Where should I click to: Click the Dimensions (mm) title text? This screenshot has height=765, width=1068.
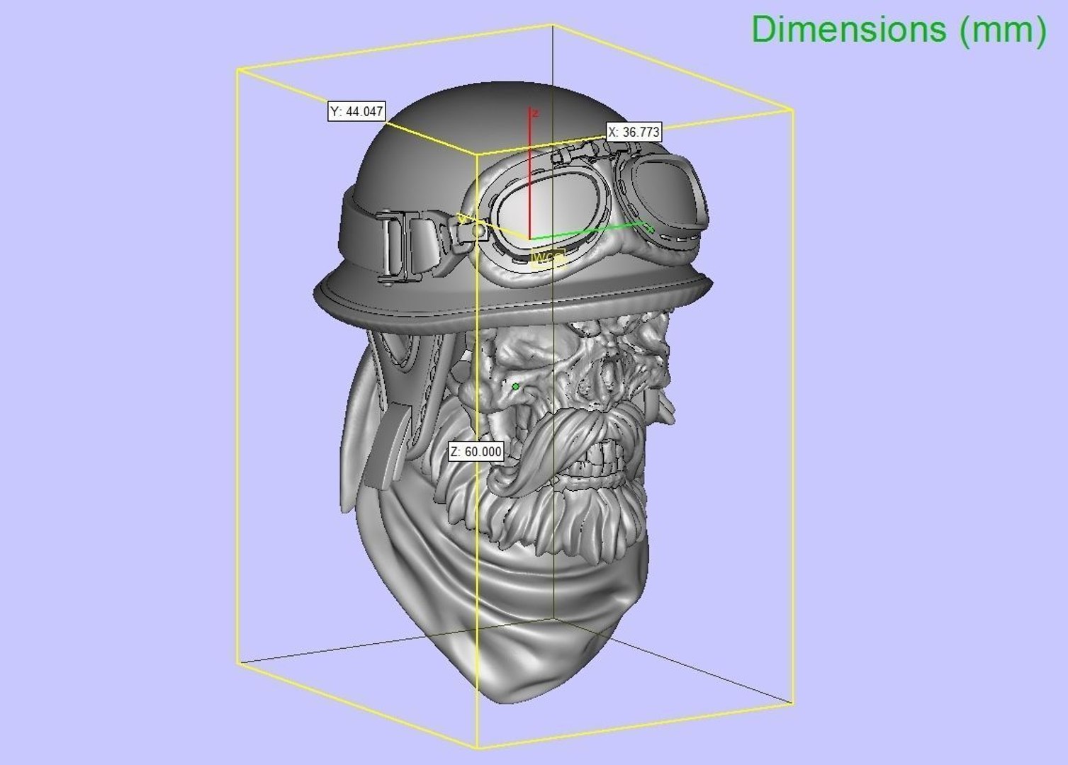899,30
